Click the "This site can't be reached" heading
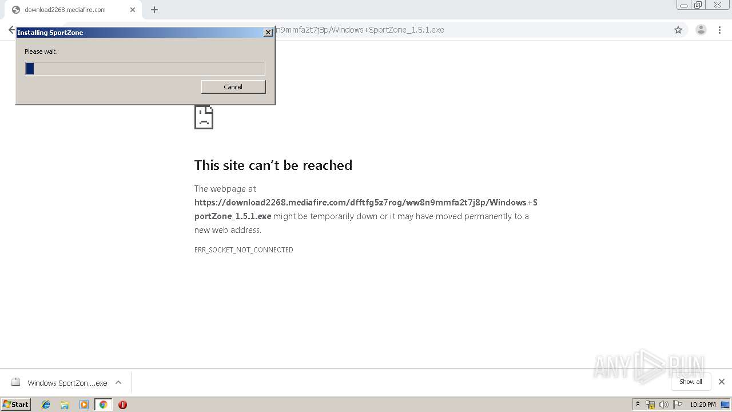 [x=273, y=165]
